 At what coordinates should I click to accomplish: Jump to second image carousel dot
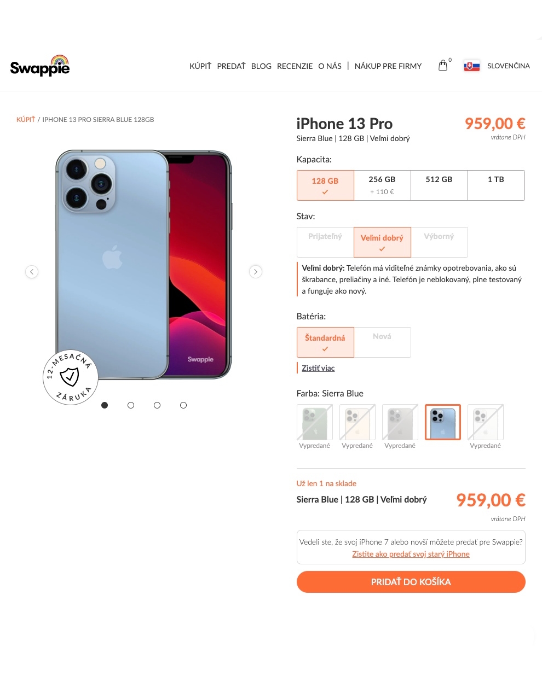tap(131, 405)
